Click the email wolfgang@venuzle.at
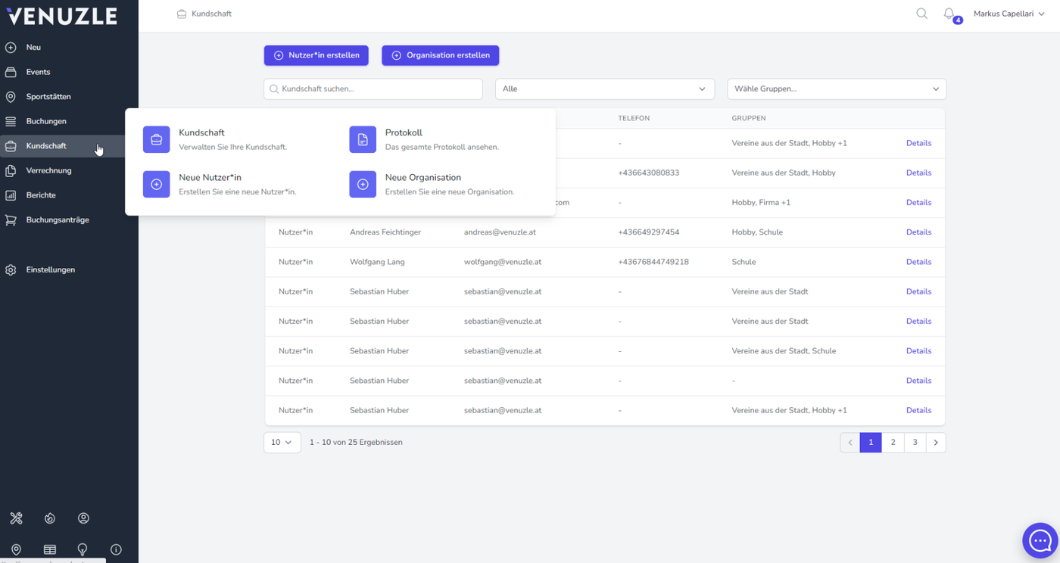Screen dimensions: 1060x563 (x=503, y=262)
